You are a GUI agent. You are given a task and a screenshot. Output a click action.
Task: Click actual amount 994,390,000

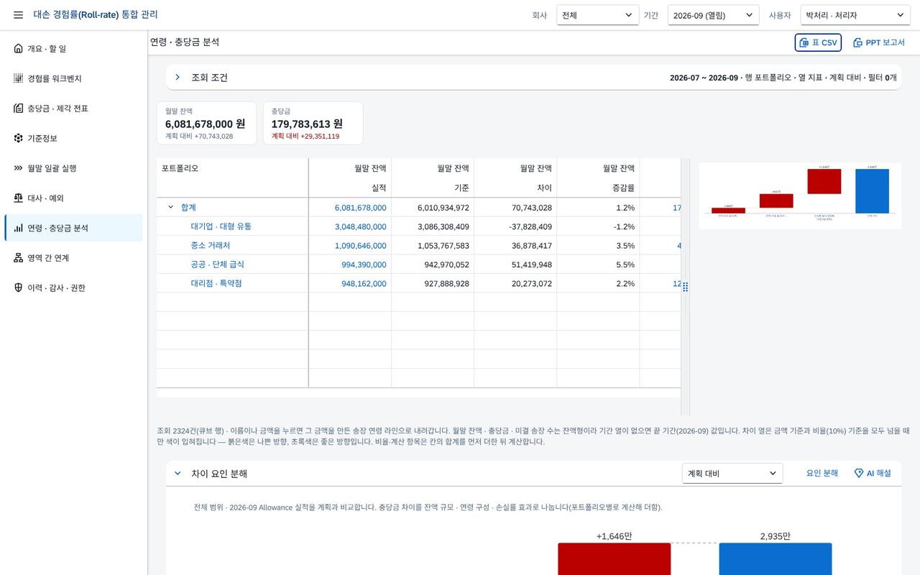point(364,264)
